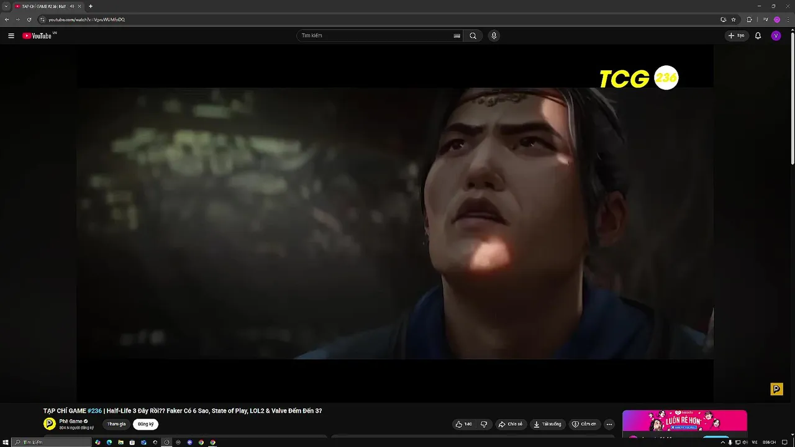Screen dimensions: 795x447
Task: Click the Tham gia join button
Action: pyautogui.click(x=116, y=424)
